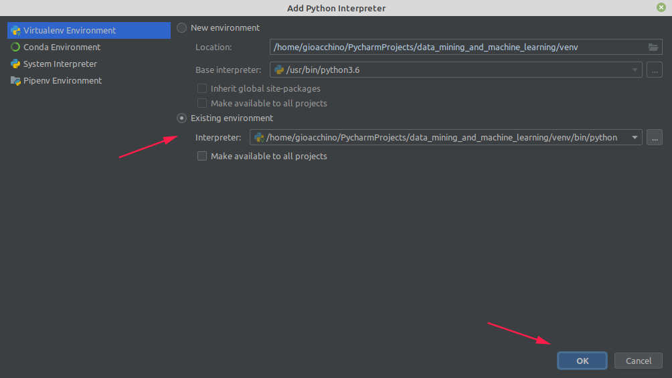Click the 'Interpreter:' label

(218, 138)
